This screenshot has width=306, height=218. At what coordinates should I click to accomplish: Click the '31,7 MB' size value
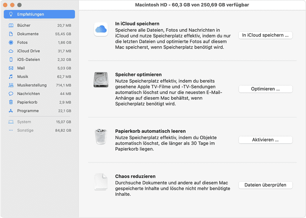click(x=64, y=51)
